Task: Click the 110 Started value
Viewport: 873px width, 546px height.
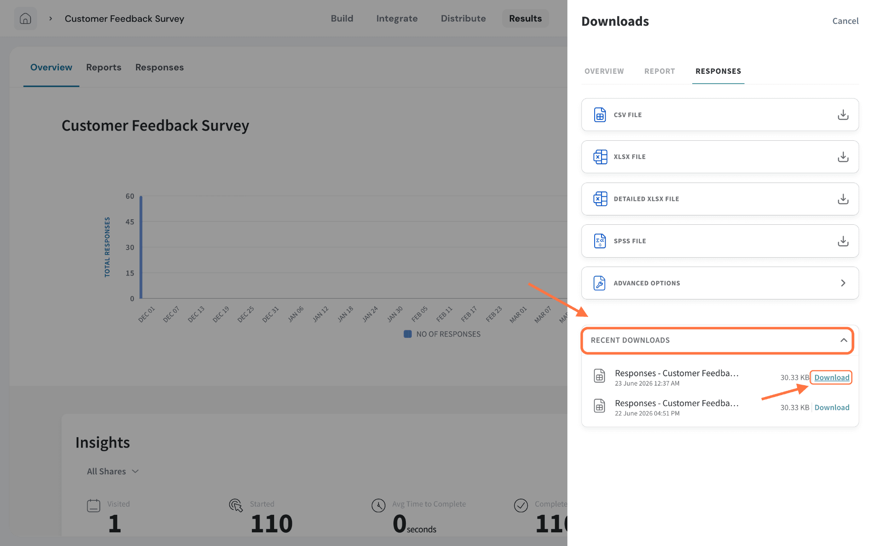Action: point(272,524)
